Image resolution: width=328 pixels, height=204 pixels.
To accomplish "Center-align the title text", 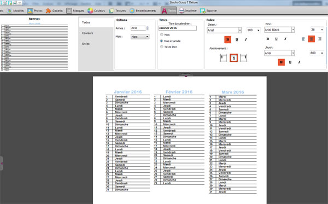I will coord(312,39).
